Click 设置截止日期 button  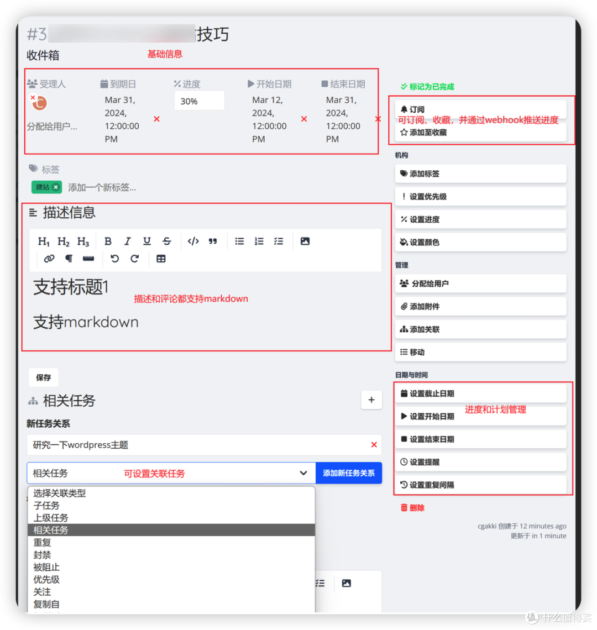[481, 393]
